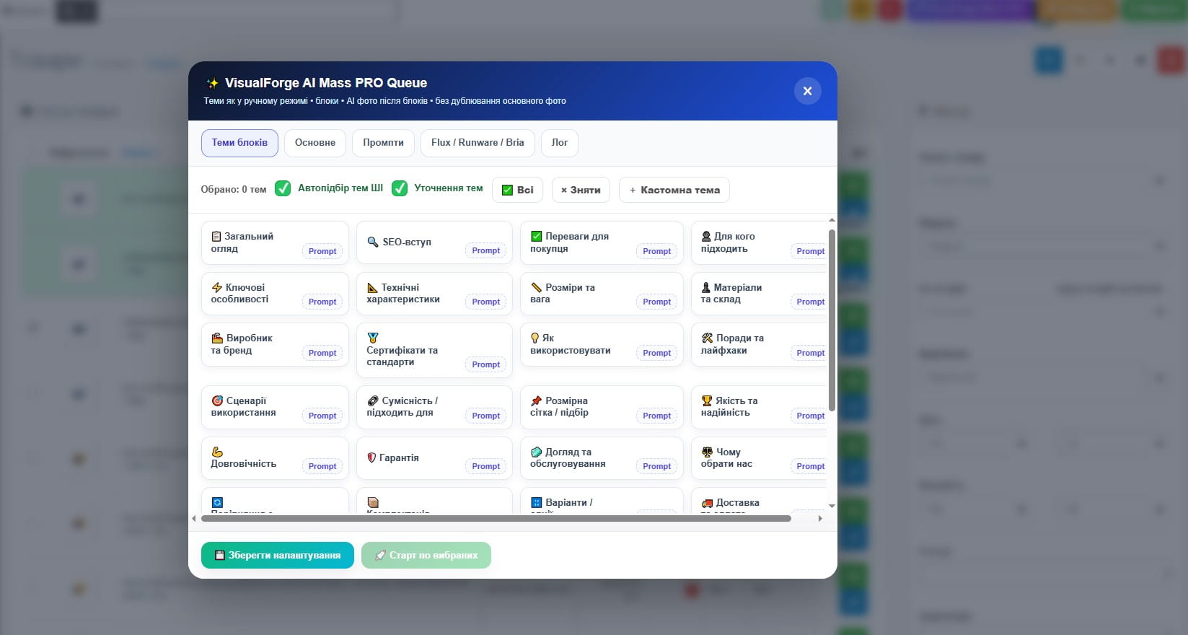Open Prompt for Технічні характеристики
Screen dimensions: 1188x635
[486, 302]
